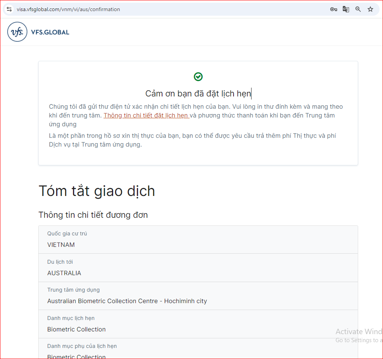Bookmark this page with the star icon
This screenshot has height=359, width=383.
pos(370,9)
